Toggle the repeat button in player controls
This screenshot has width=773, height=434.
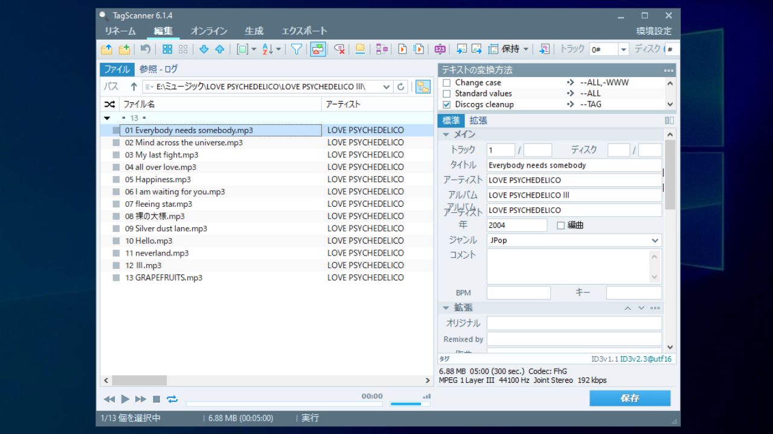173,399
